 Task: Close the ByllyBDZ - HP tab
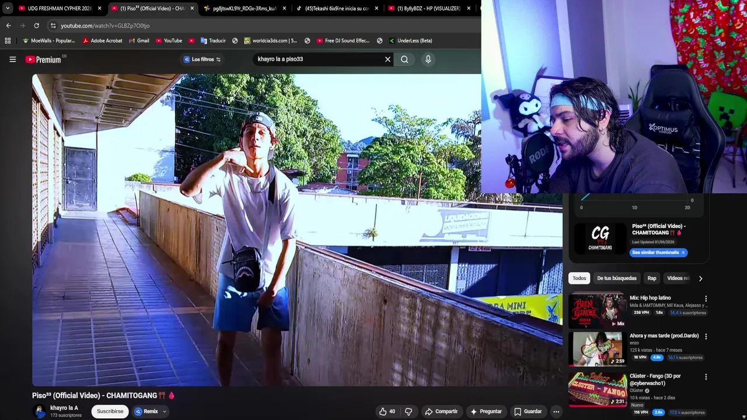(469, 8)
